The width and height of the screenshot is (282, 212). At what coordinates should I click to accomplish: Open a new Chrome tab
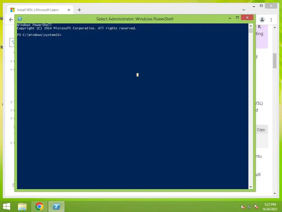click(x=79, y=10)
